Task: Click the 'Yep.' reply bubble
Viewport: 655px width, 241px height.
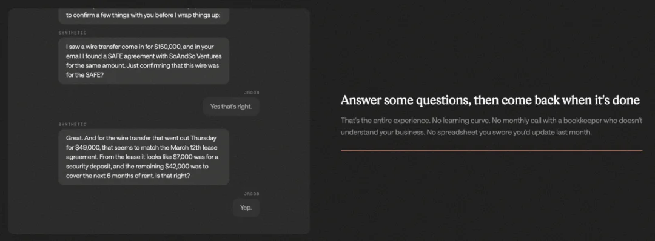Action: [x=246, y=207]
